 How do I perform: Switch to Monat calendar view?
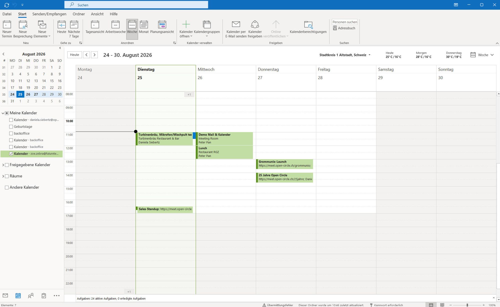(x=144, y=27)
